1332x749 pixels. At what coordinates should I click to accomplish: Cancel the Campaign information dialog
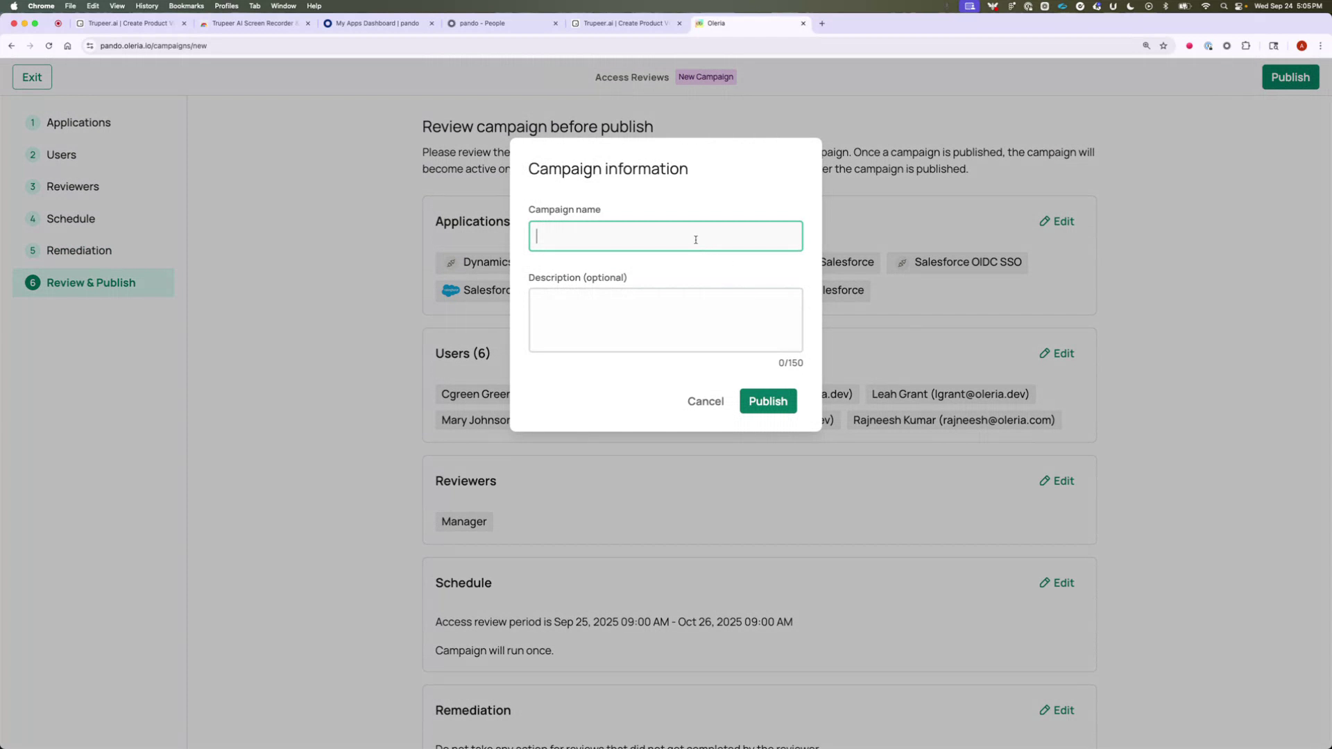click(x=705, y=401)
